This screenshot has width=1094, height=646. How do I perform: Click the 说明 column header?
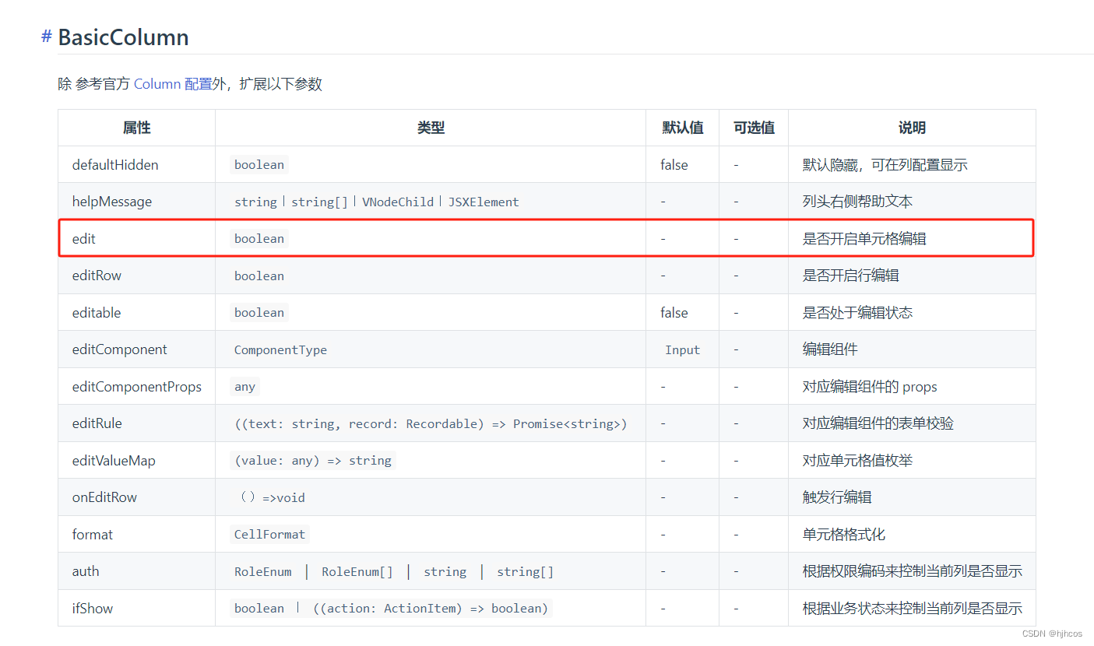912,128
